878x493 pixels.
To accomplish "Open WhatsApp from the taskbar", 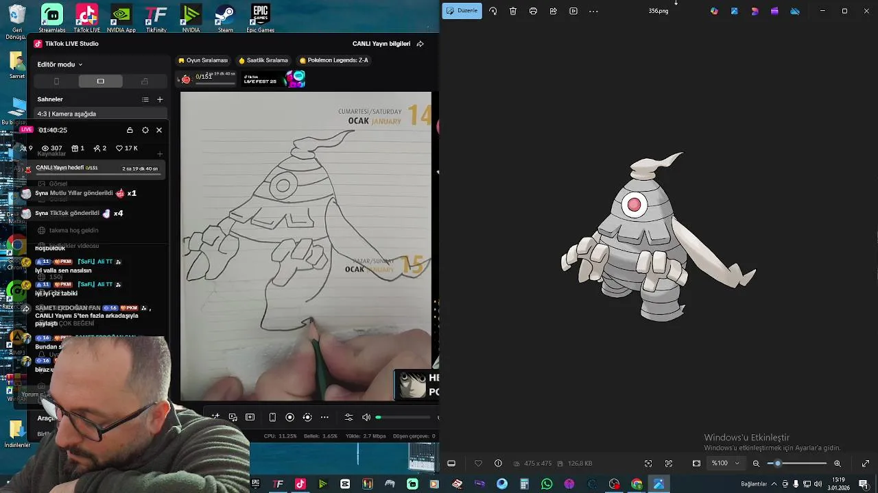I will coord(547,484).
